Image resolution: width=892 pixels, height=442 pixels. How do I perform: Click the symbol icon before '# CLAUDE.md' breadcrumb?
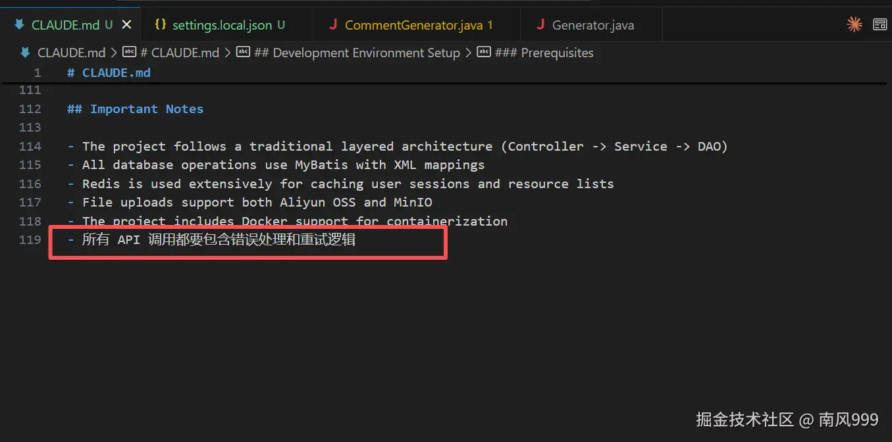[x=130, y=52]
